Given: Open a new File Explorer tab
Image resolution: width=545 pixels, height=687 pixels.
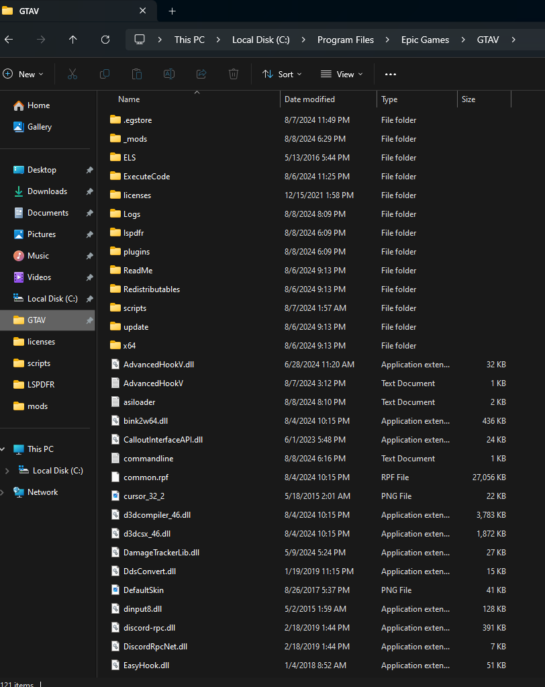Looking at the screenshot, I should [172, 11].
